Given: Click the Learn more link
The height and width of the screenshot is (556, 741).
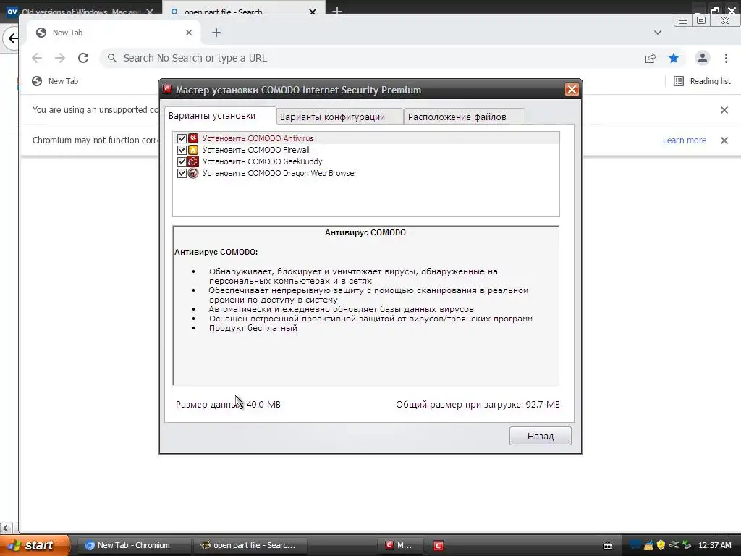Looking at the screenshot, I should pos(684,140).
